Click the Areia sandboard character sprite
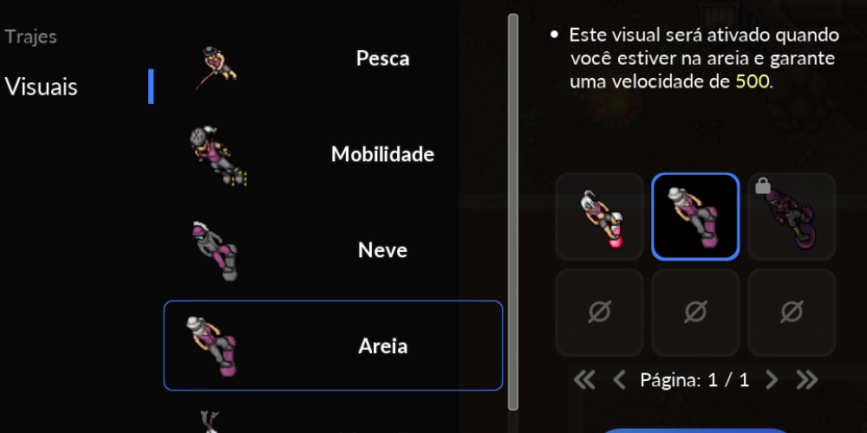 coord(212,347)
